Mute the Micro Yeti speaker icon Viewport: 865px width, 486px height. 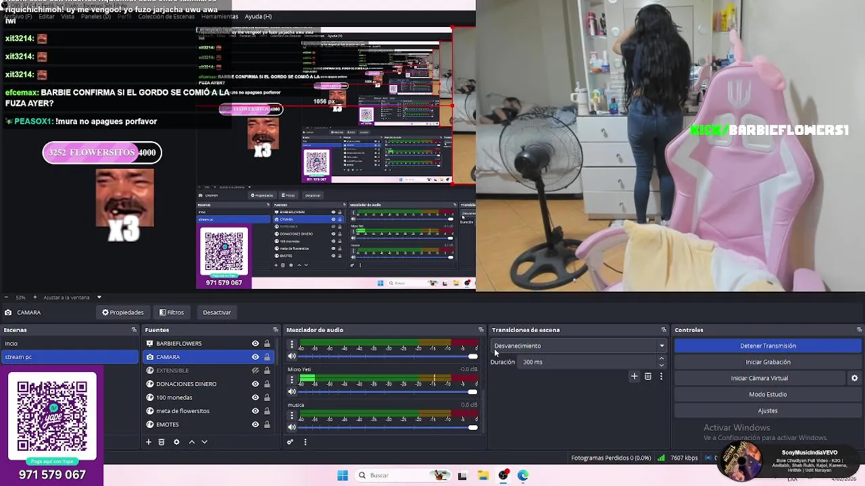pos(292,391)
